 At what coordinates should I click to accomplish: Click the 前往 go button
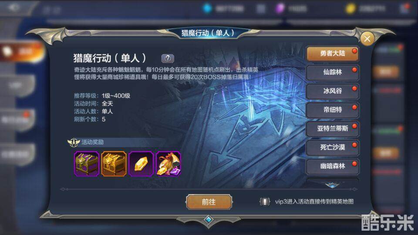[209, 202]
